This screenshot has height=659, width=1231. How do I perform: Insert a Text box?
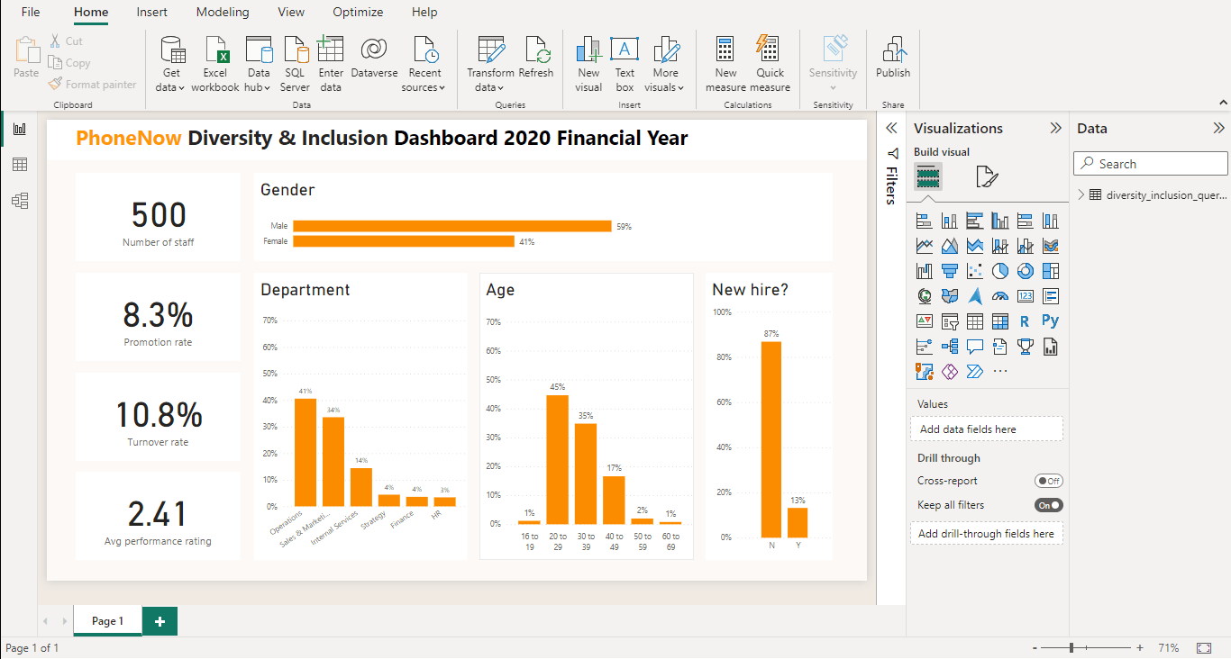point(625,64)
